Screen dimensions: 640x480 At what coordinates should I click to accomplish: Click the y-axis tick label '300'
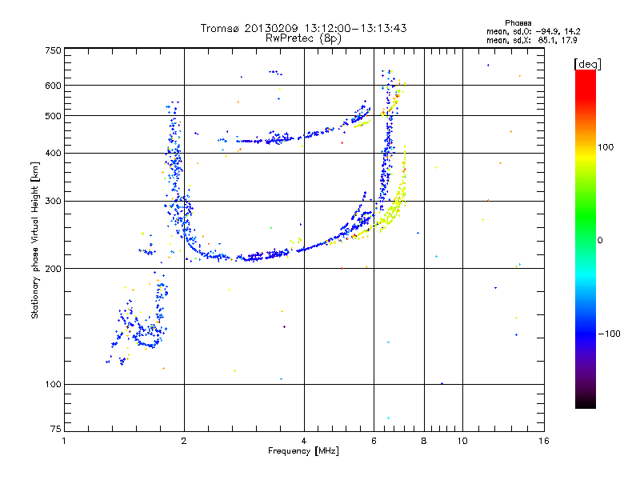[53, 202]
